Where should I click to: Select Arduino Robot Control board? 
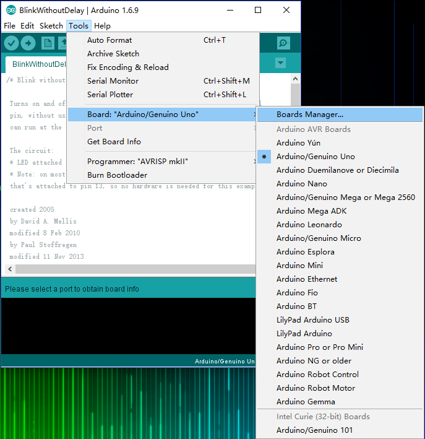pos(340,375)
